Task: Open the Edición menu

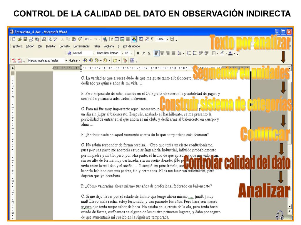Action: click(30, 46)
